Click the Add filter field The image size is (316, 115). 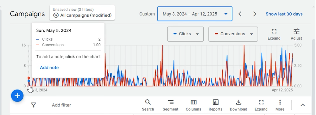click(62, 105)
